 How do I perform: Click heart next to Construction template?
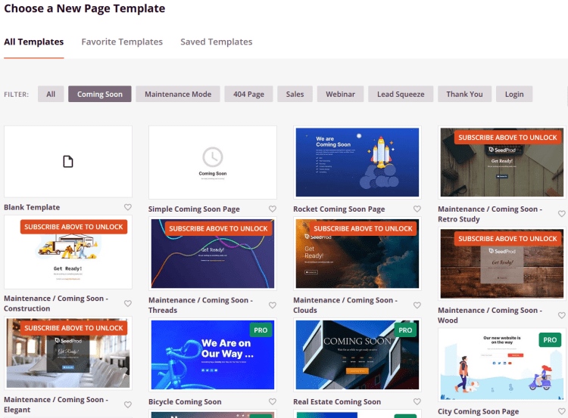coord(128,303)
